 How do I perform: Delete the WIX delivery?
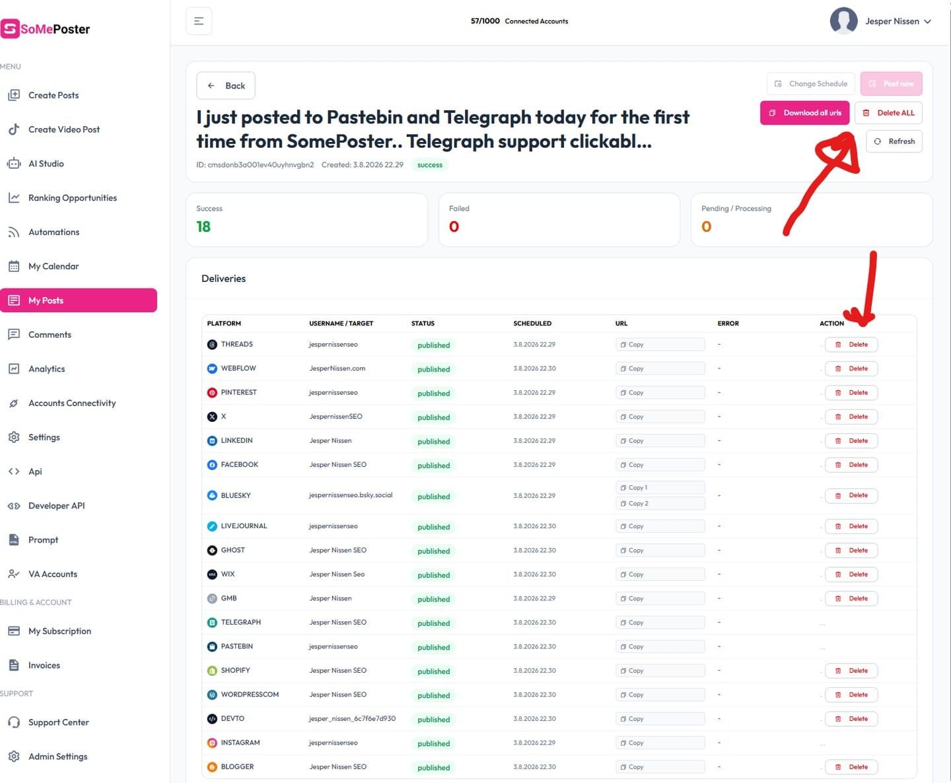point(851,574)
